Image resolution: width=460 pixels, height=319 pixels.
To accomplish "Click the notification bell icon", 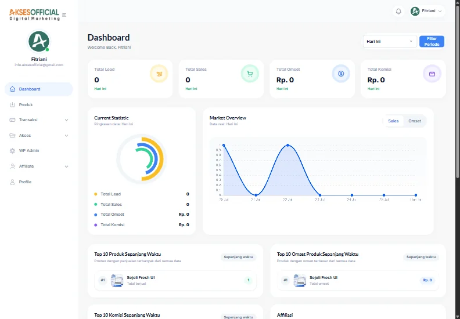I will [x=398, y=12].
